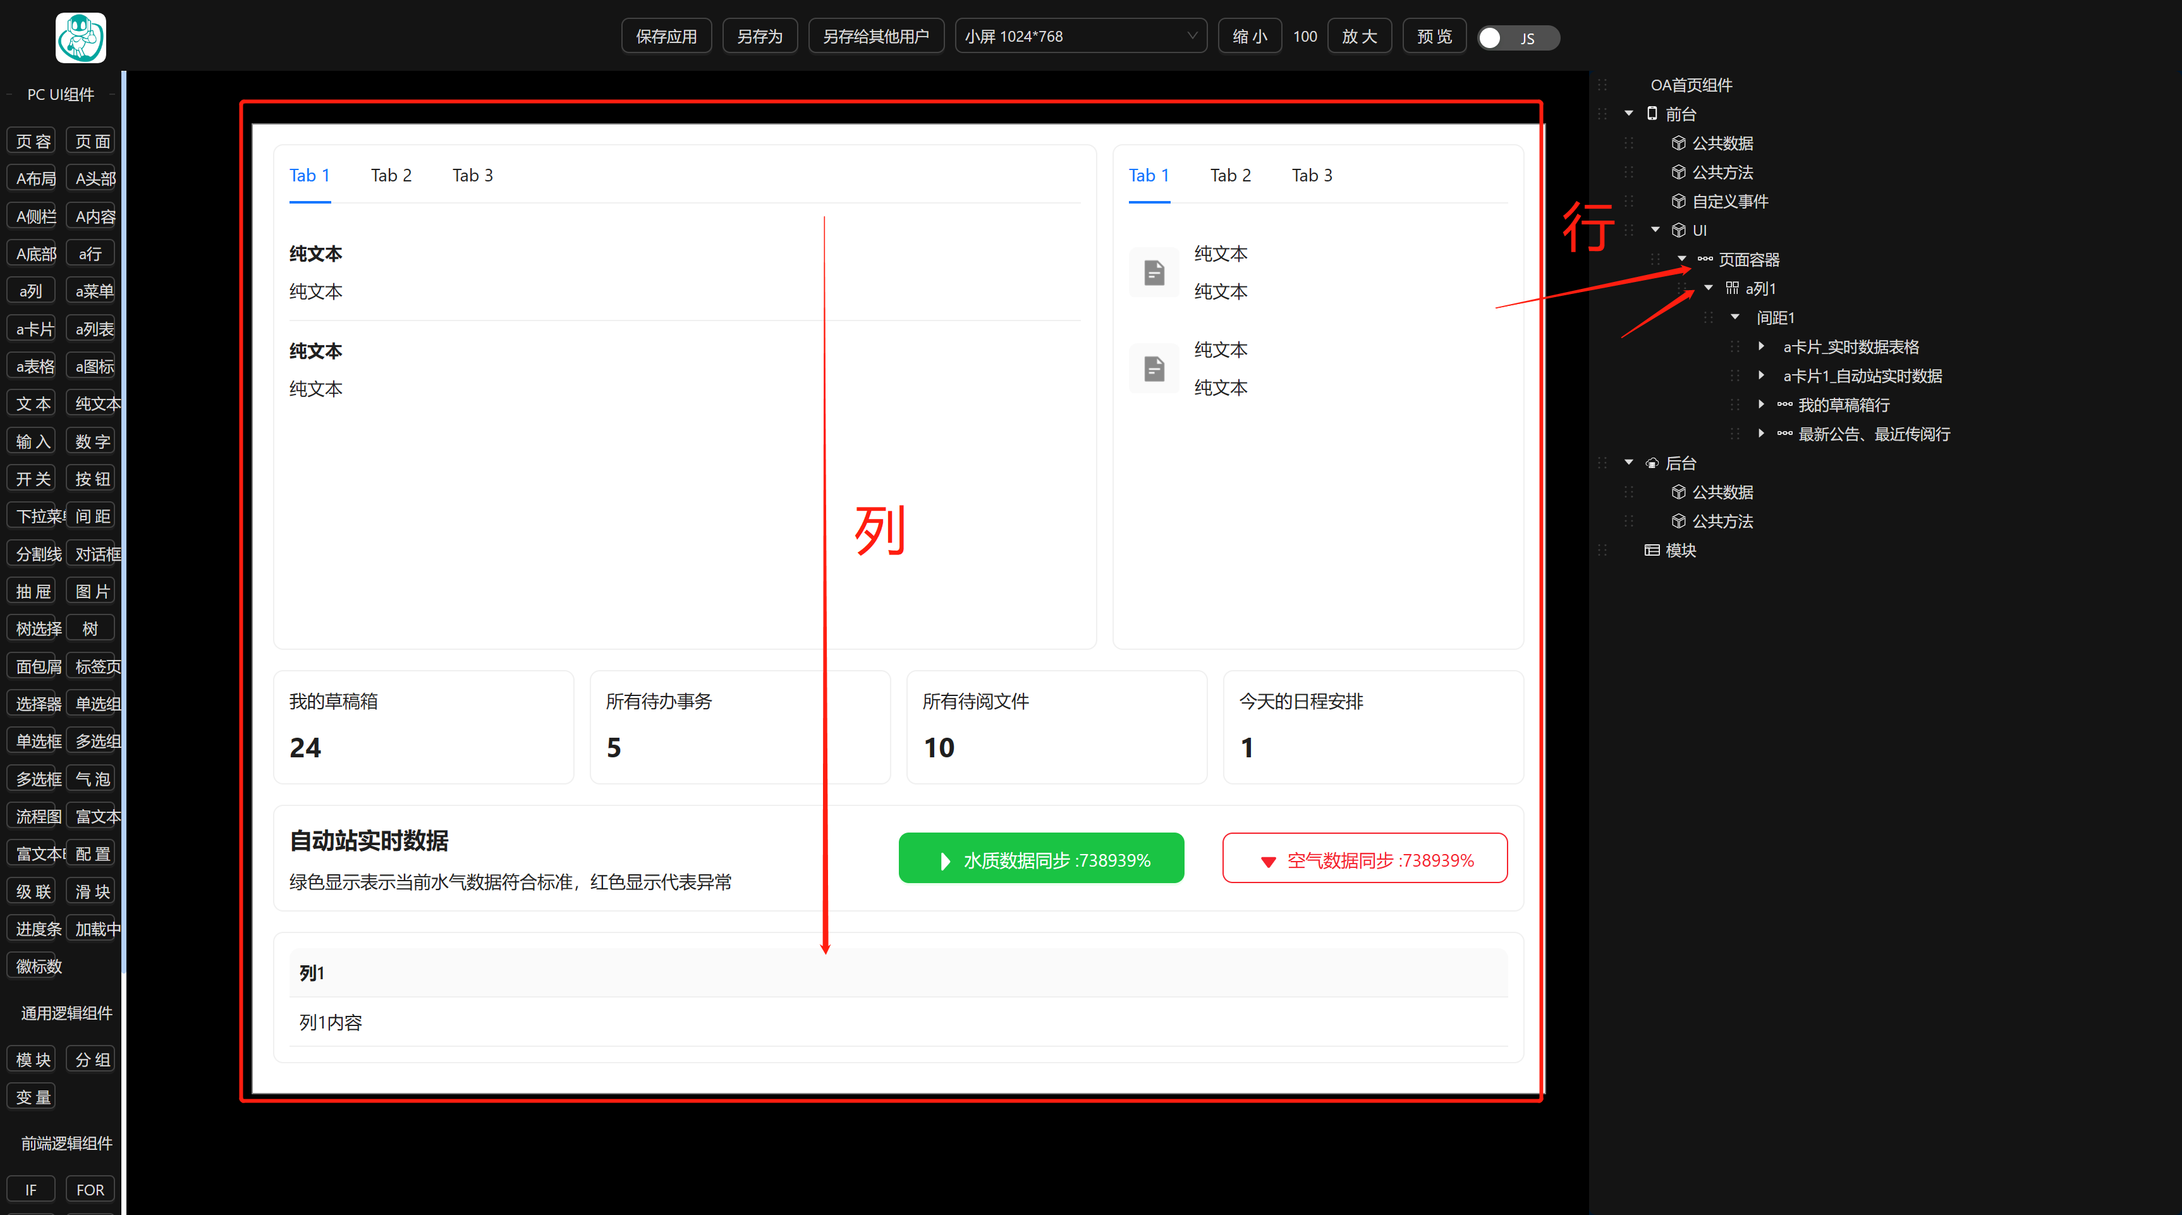Click the cloud icon beside 后台
The width and height of the screenshot is (2182, 1215).
(1652, 463)
